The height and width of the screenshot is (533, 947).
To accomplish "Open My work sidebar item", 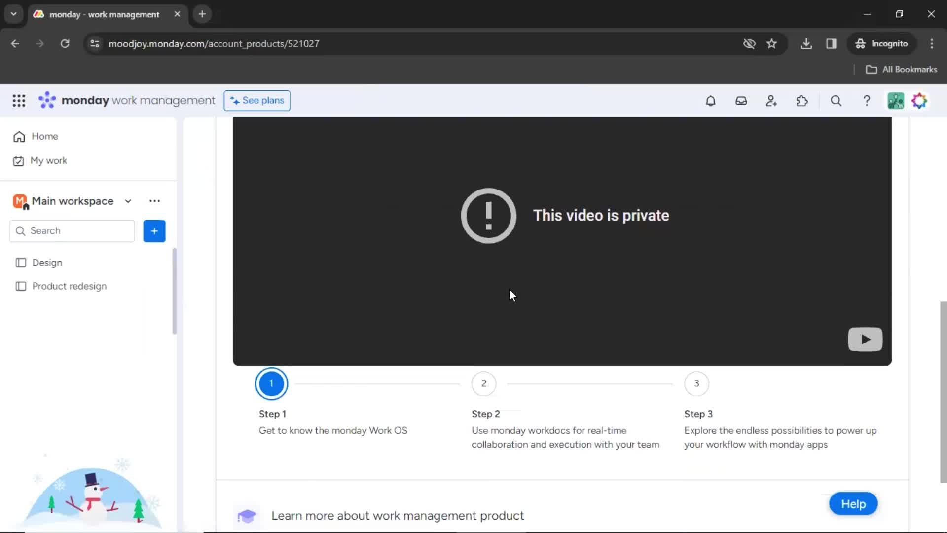I will coord(49,160).
